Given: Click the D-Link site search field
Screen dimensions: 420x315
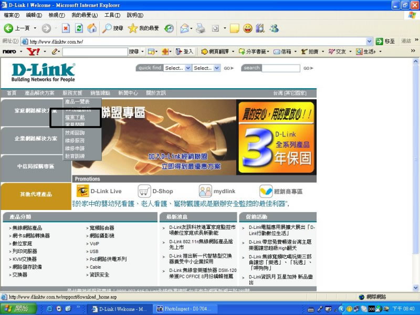Looking at the screenshot, I should coord(281,68).
